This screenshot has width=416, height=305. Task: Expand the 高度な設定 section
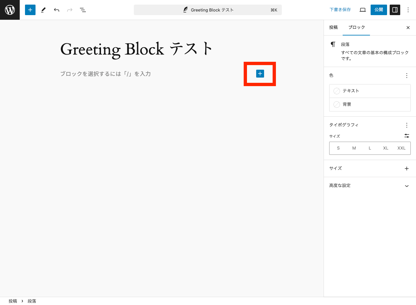(370, 186)
